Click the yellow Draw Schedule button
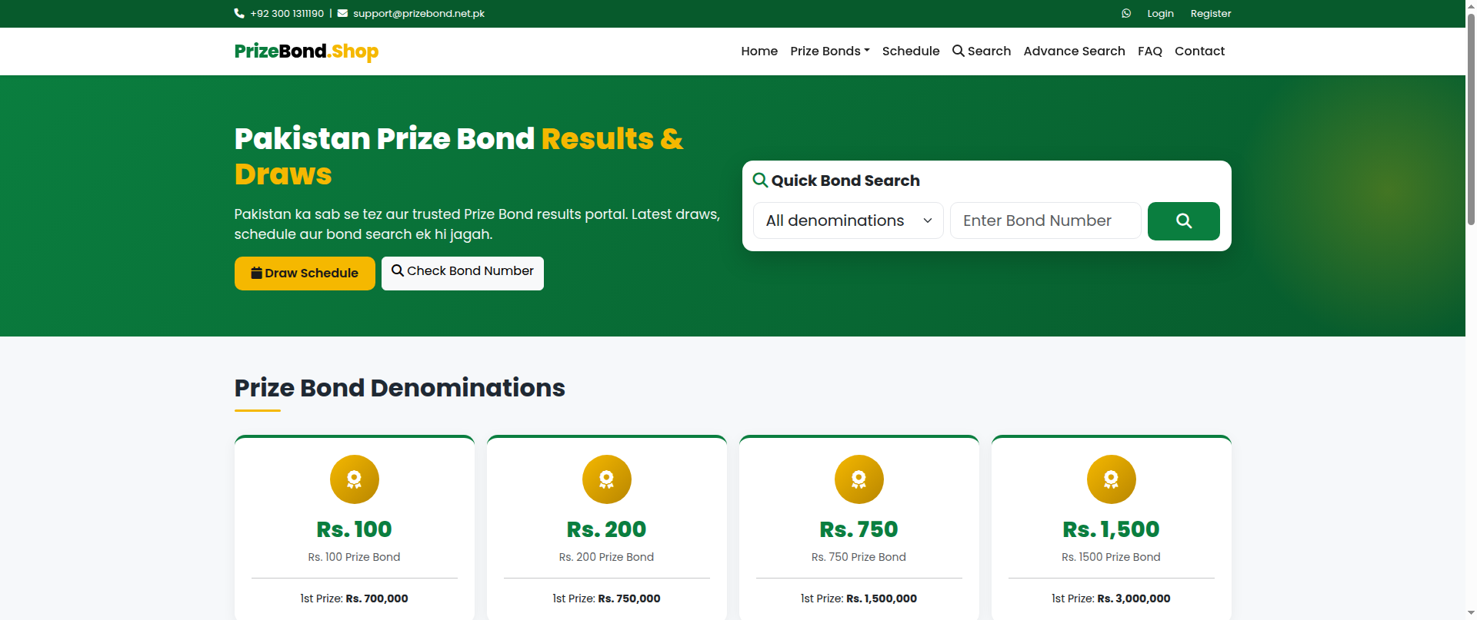1477x620 pixels. pyautogui.click(x=305, y=274)
